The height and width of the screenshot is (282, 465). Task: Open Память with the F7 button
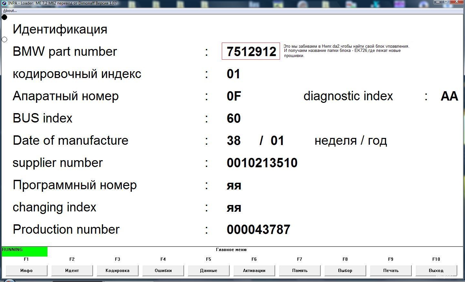tap(300, 270)
